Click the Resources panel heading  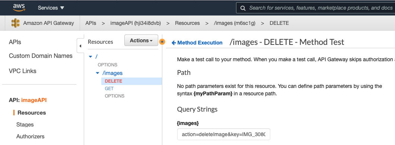click(x=101, y=42)
